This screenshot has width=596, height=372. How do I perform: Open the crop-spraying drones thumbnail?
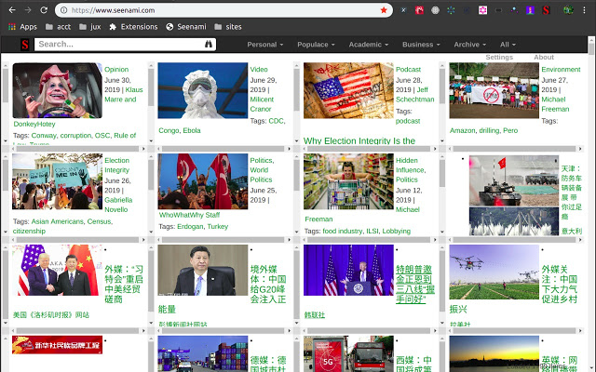(x=494, y=272)
